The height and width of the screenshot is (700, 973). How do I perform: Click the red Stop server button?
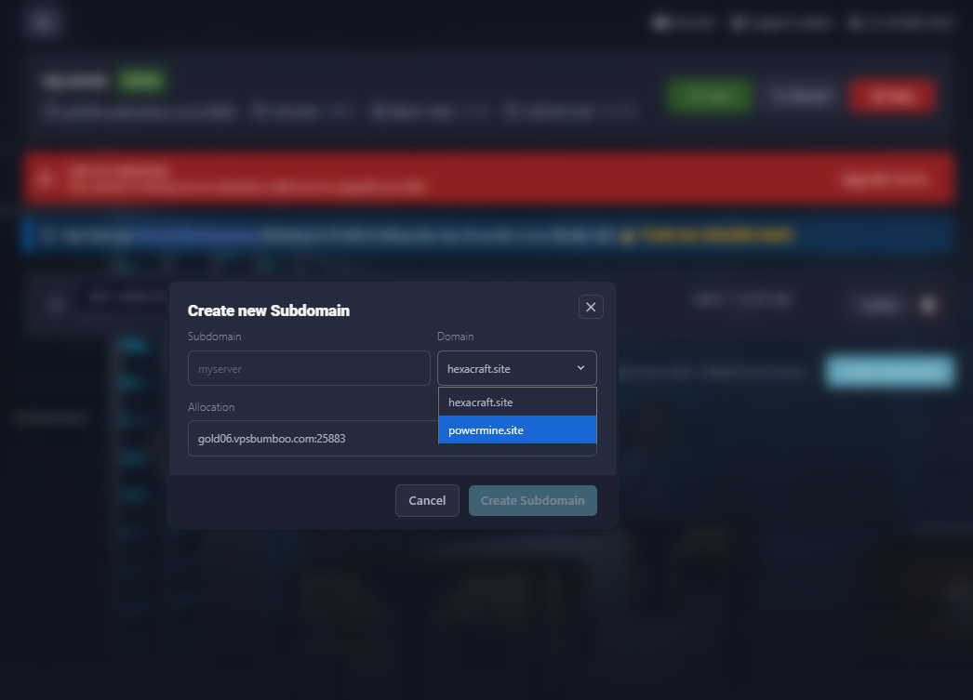pos(891,96)
